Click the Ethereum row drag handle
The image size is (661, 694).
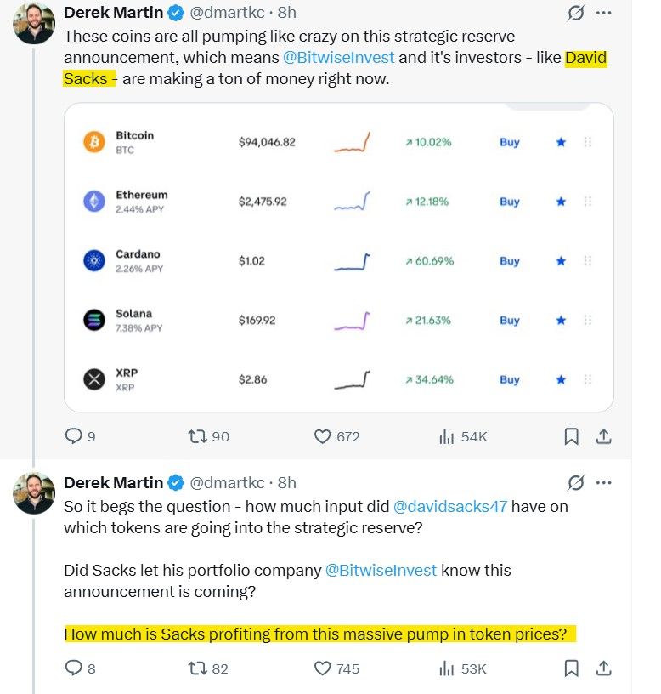588,202
